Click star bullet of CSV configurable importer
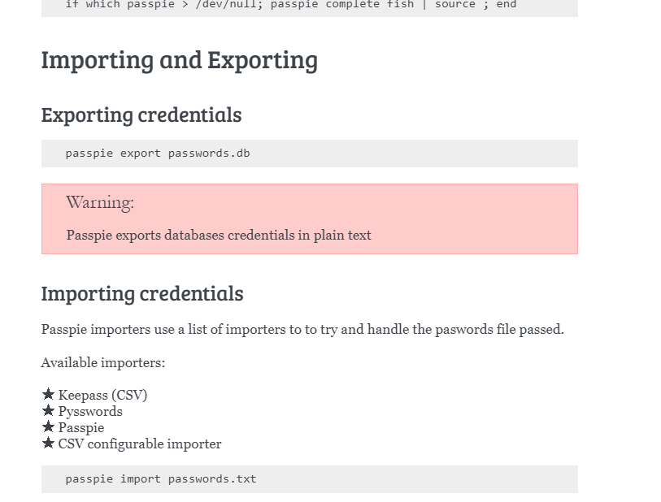 coord(48,444)
